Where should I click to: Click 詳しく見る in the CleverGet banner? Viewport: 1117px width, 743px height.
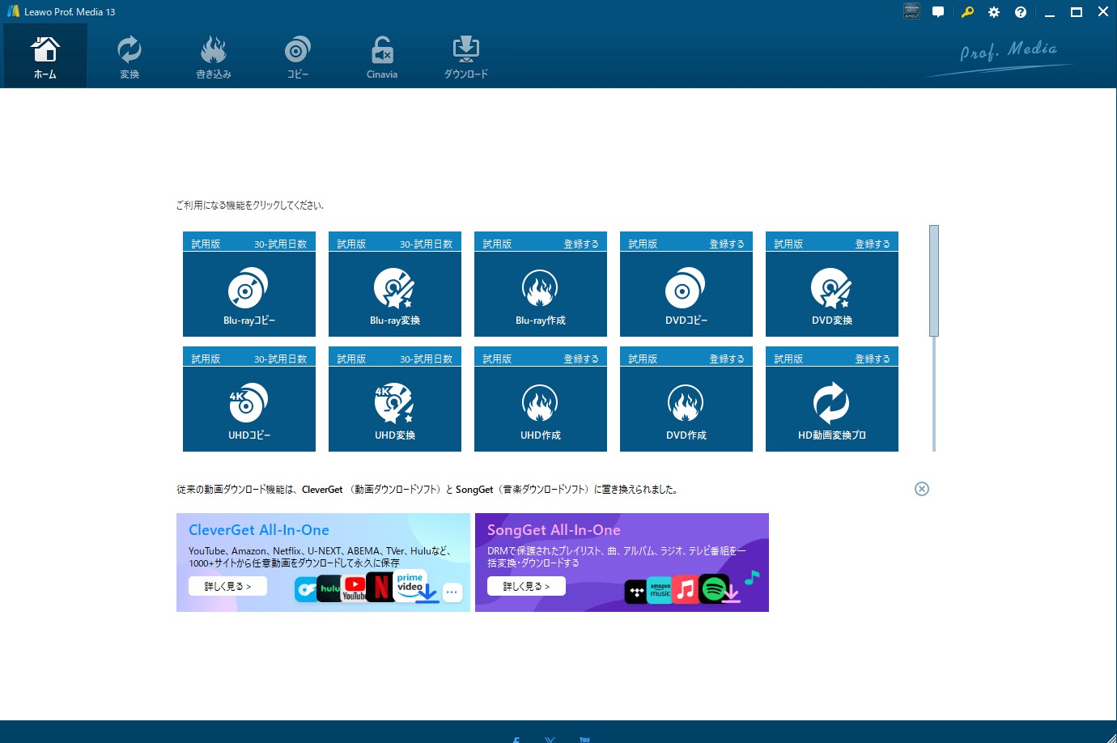click(227, 586)
